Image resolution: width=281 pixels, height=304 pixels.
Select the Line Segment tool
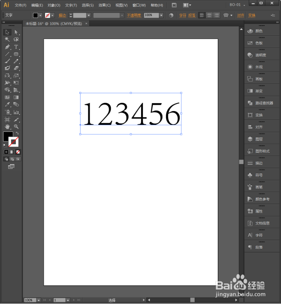point(7,54)
